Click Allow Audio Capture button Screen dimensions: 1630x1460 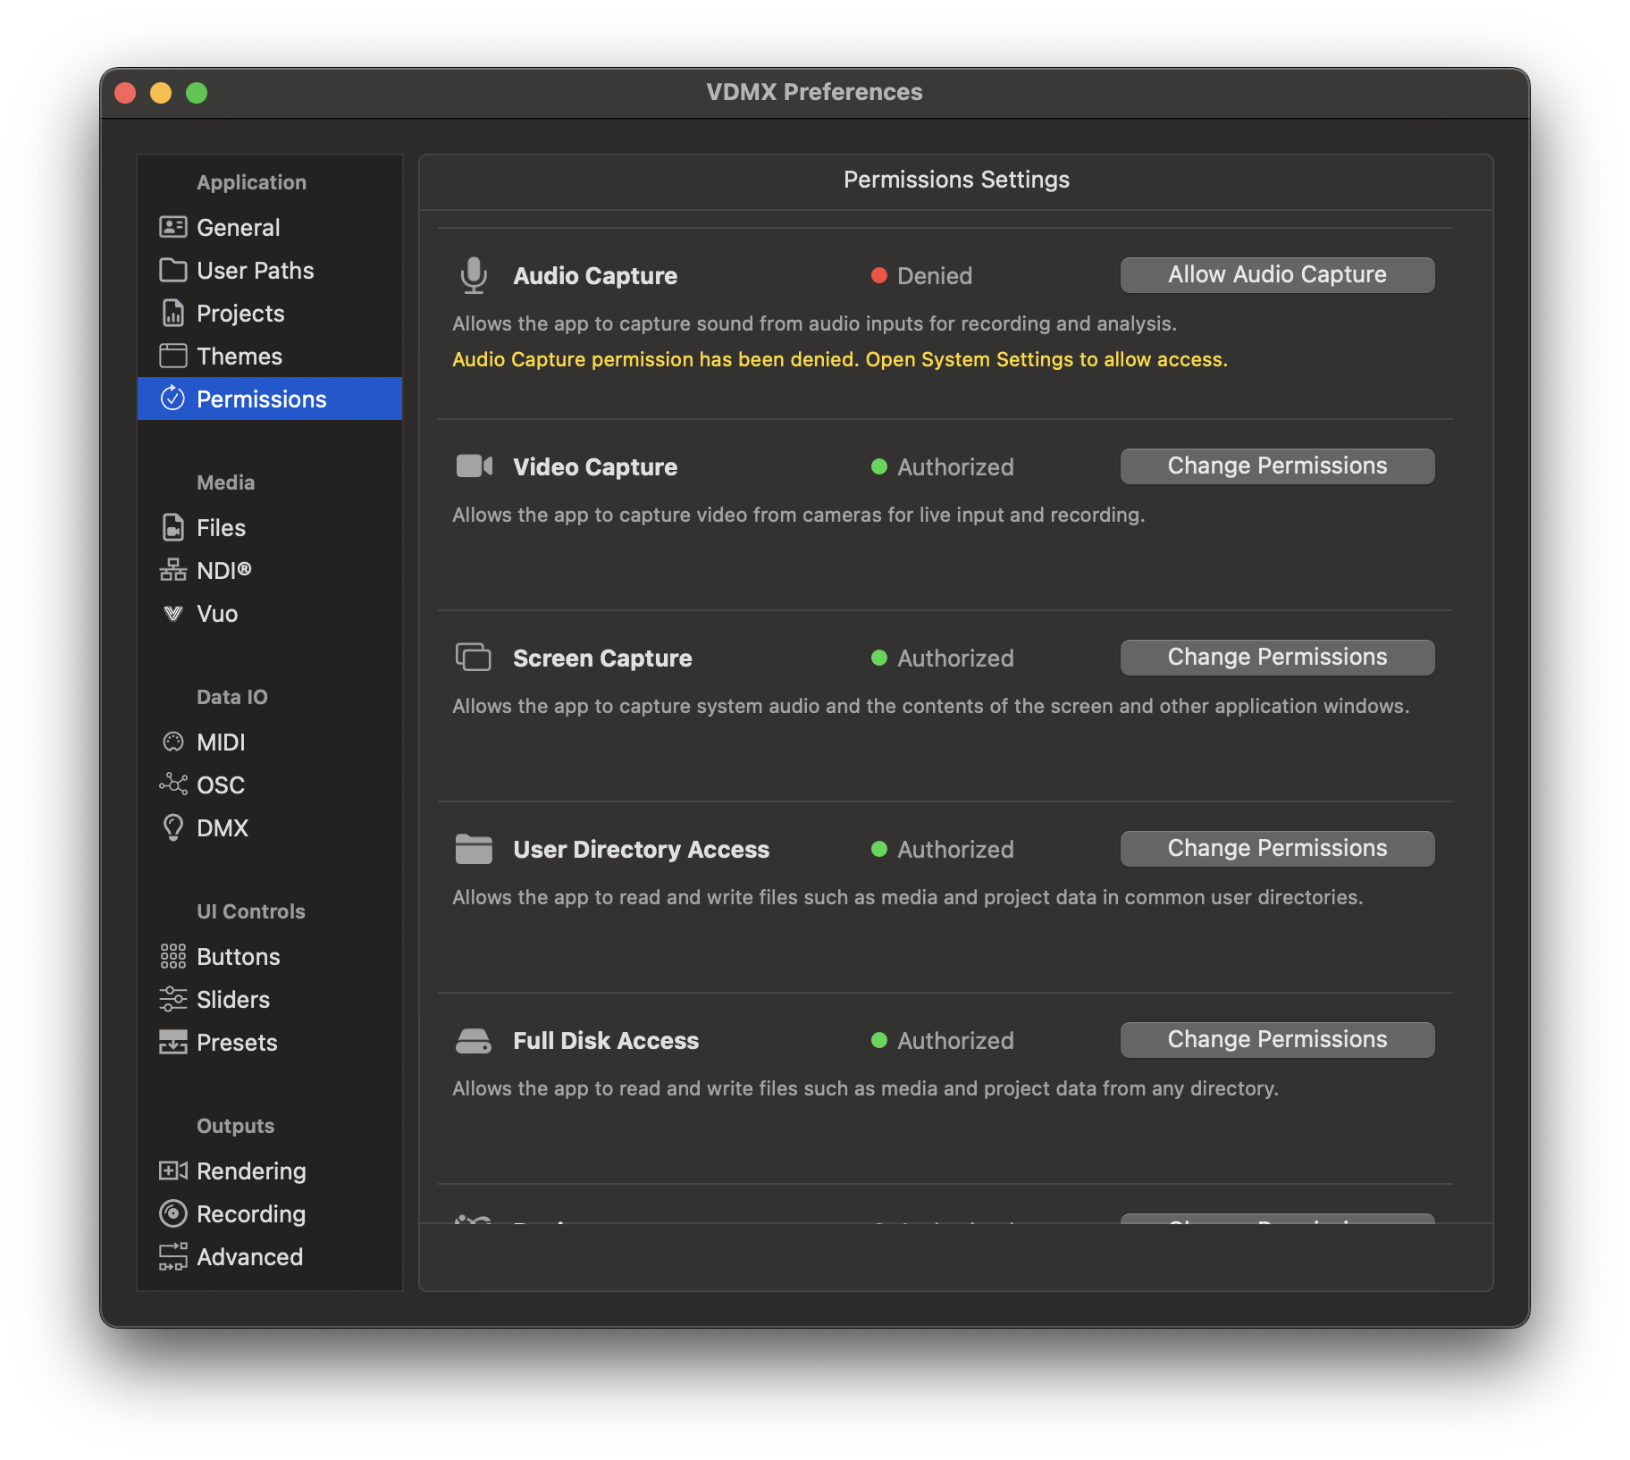pyautogui.click(x=1277, y=274)
